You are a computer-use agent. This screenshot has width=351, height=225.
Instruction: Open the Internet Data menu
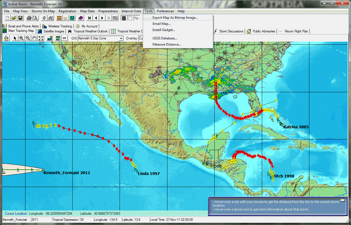(131, 11)
